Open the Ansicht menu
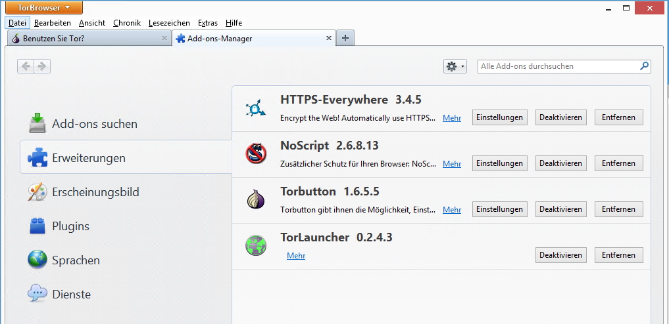Viewport: 669px width, 324px height. pos(92,23)
